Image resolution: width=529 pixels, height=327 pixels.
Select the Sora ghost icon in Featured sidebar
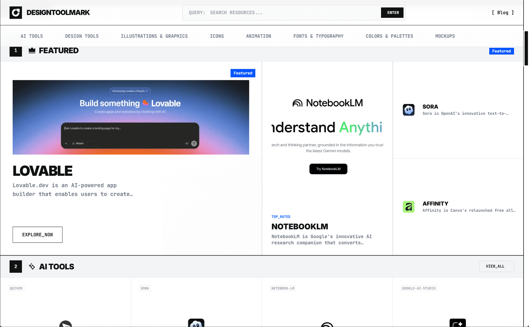point(409,110)
